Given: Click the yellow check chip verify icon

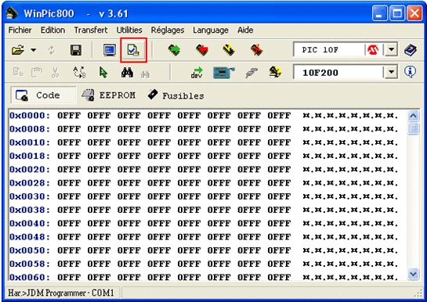Looking at the screenshot, I should tap(229, 50).
